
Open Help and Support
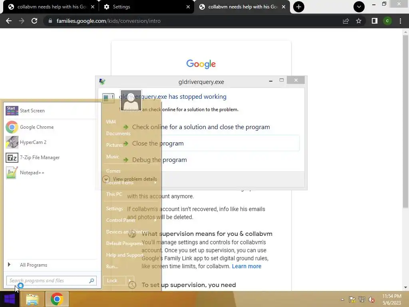pyautogui.click(x=125, y=255)
